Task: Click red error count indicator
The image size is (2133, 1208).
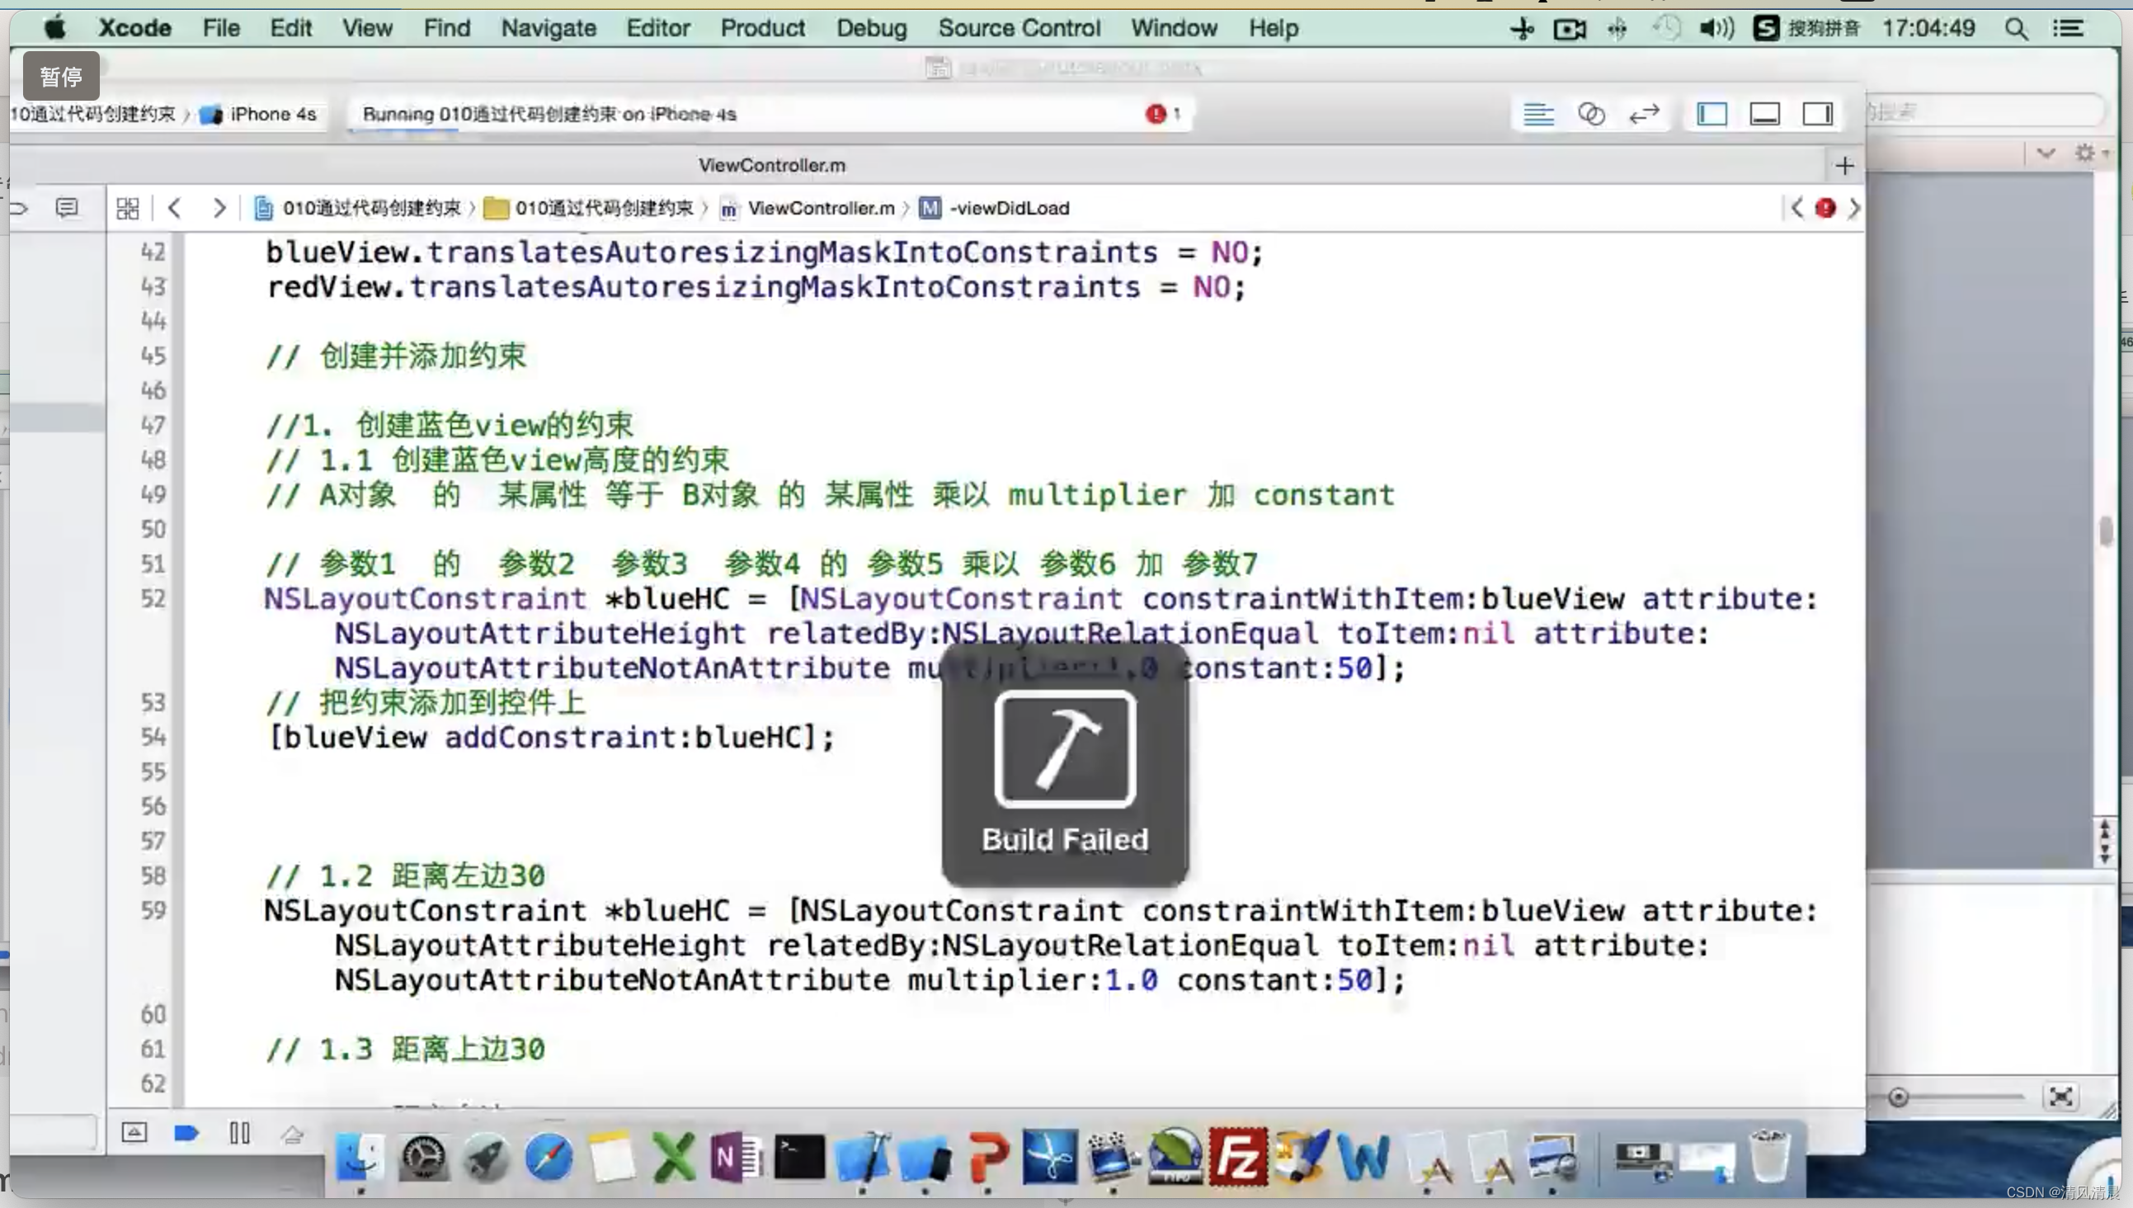Action: (x=1162, y=114)
